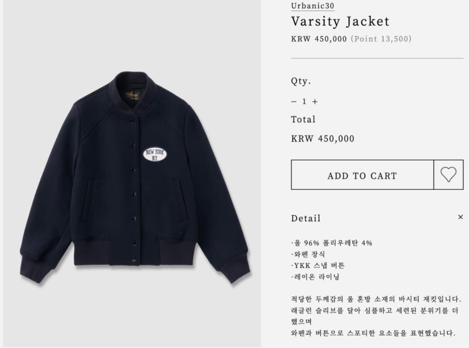Increase quantity with the plus sign
469x348 pixels.
tap(315, 102)
